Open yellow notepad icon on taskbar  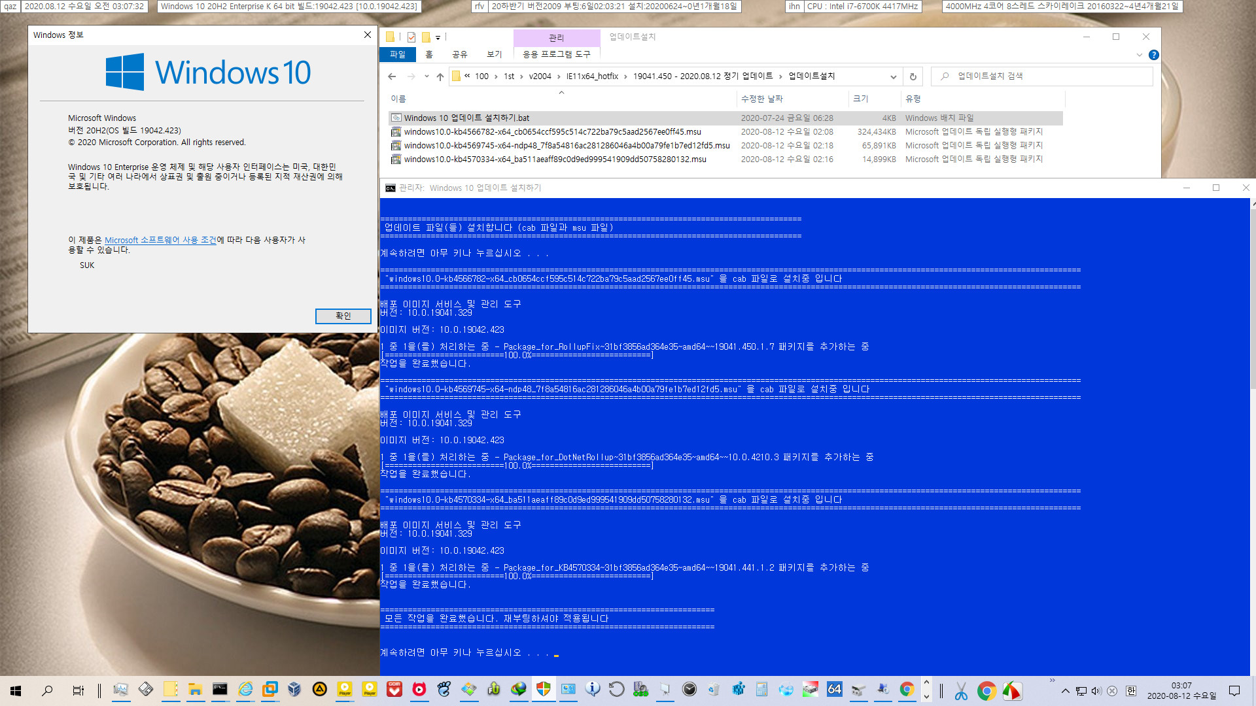point(170,690)
